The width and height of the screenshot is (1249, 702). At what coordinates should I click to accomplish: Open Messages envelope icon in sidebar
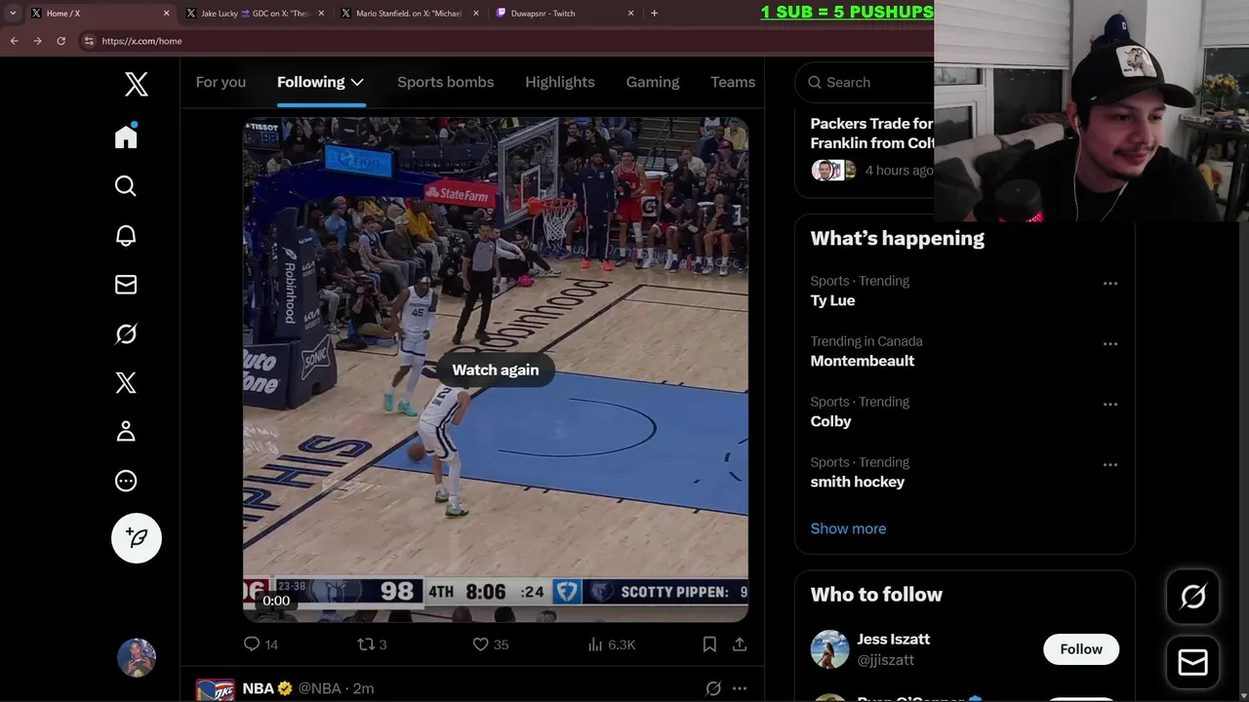126,284
